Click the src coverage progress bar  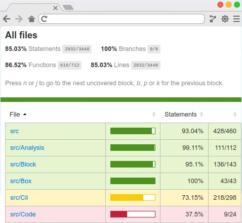point(133,131)
